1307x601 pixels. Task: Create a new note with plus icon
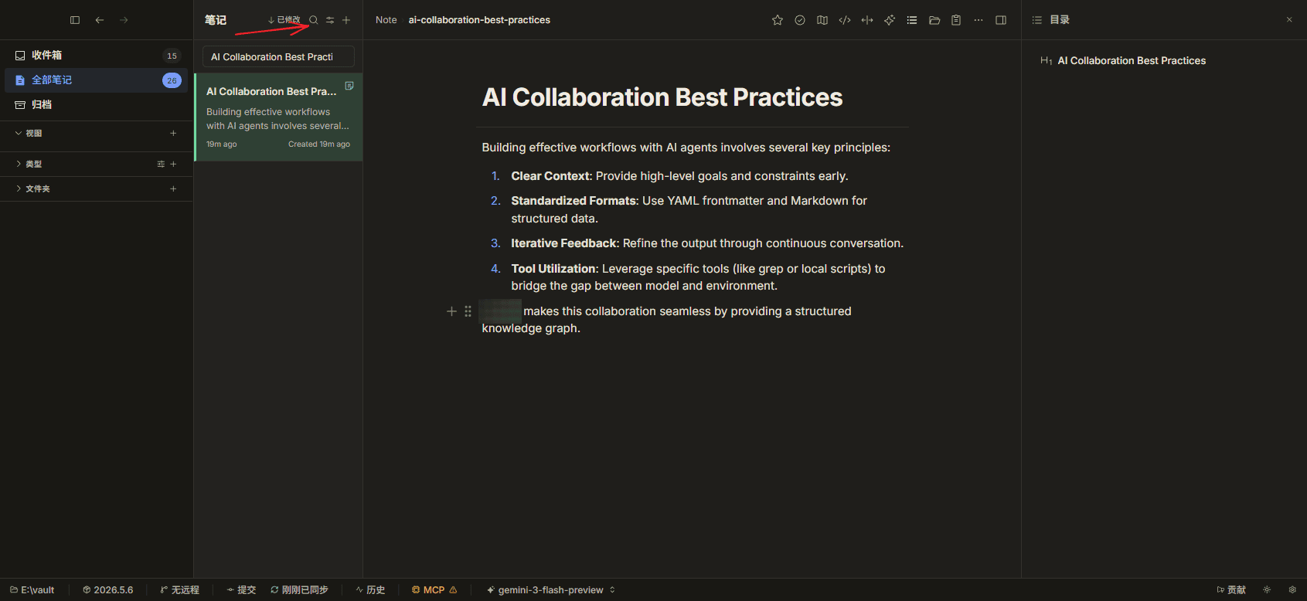pos(346,20)
